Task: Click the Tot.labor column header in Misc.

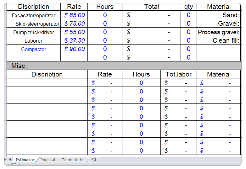Action: click(178, 74)
